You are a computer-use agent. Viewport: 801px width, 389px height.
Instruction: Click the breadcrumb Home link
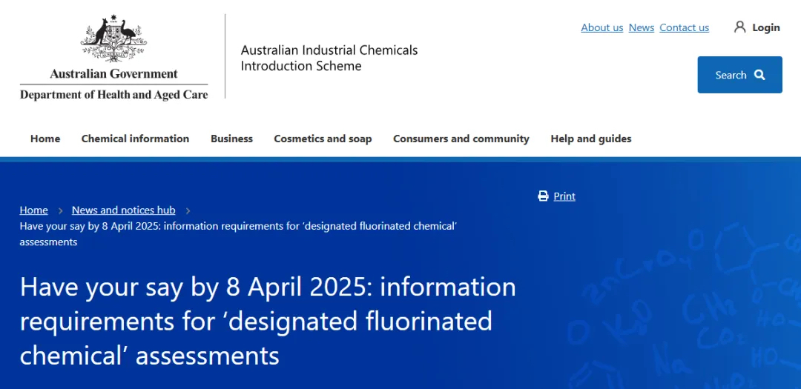click(x=34, y=210)
